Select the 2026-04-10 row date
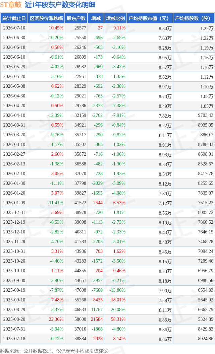The height and width of the screenshot is (354, 215). 14,115
